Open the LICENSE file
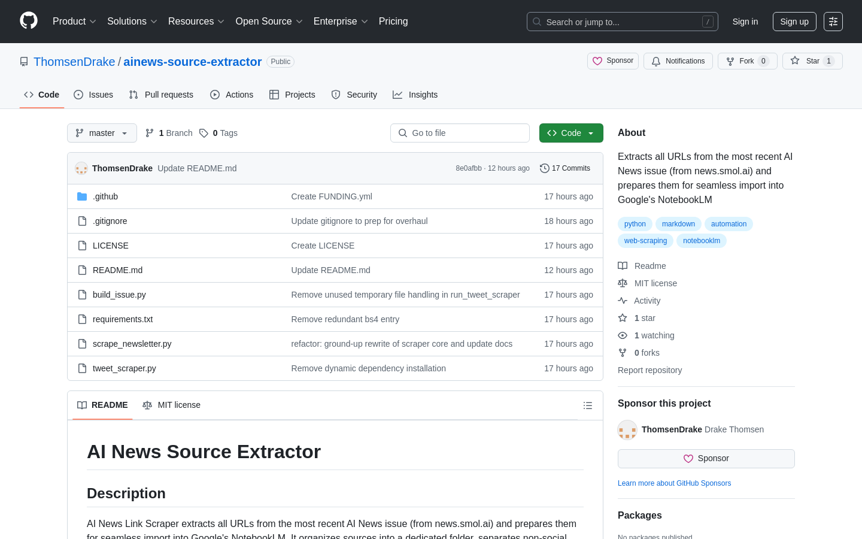 (x=111, y=246)
